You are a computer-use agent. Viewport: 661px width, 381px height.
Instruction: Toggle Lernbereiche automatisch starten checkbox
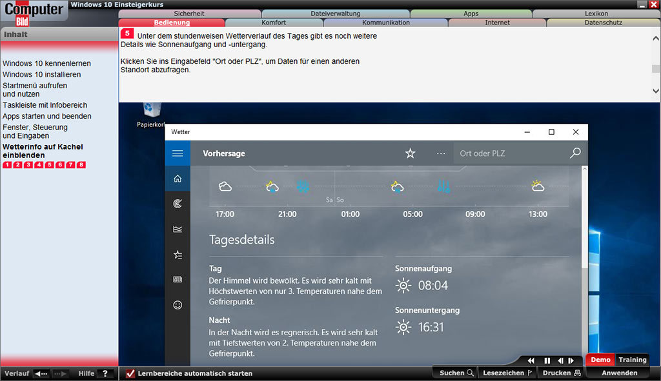click(x=130, y=373)
